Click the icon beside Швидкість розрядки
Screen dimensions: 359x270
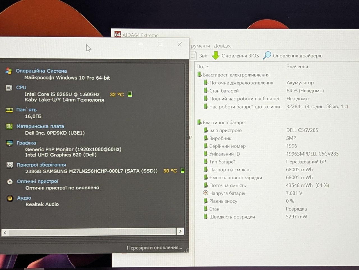pos(206,216)
